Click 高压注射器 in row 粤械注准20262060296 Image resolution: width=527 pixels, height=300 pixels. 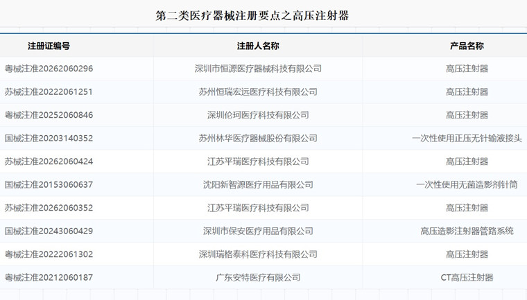[x=467, y=69]
